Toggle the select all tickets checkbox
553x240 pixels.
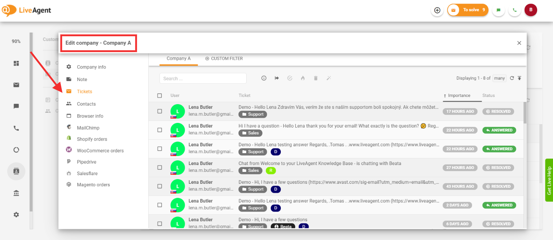tap(159, 95)
